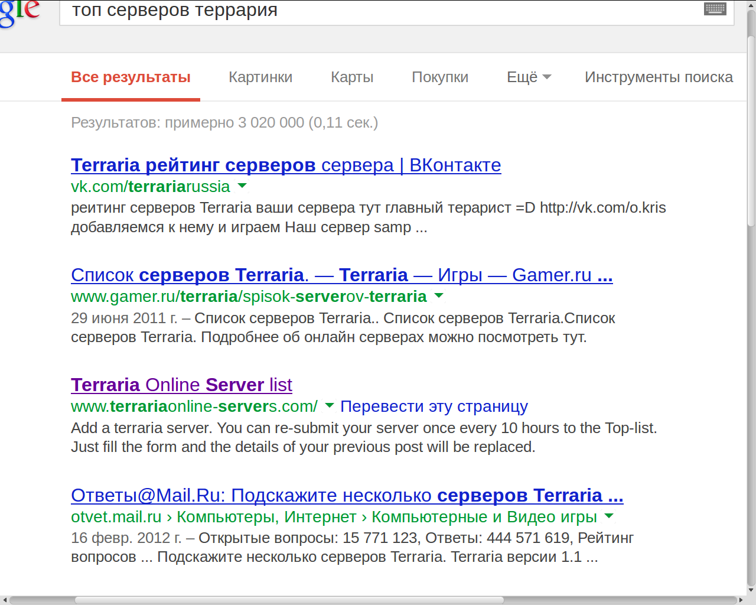Click the horizontal scrollbar left arrow
This screenshot has height=605, width=756.
(x=5, y=600)
